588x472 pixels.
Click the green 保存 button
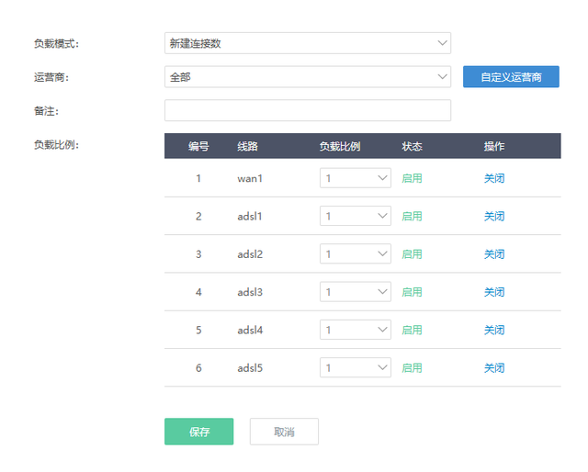pos(198,432)
